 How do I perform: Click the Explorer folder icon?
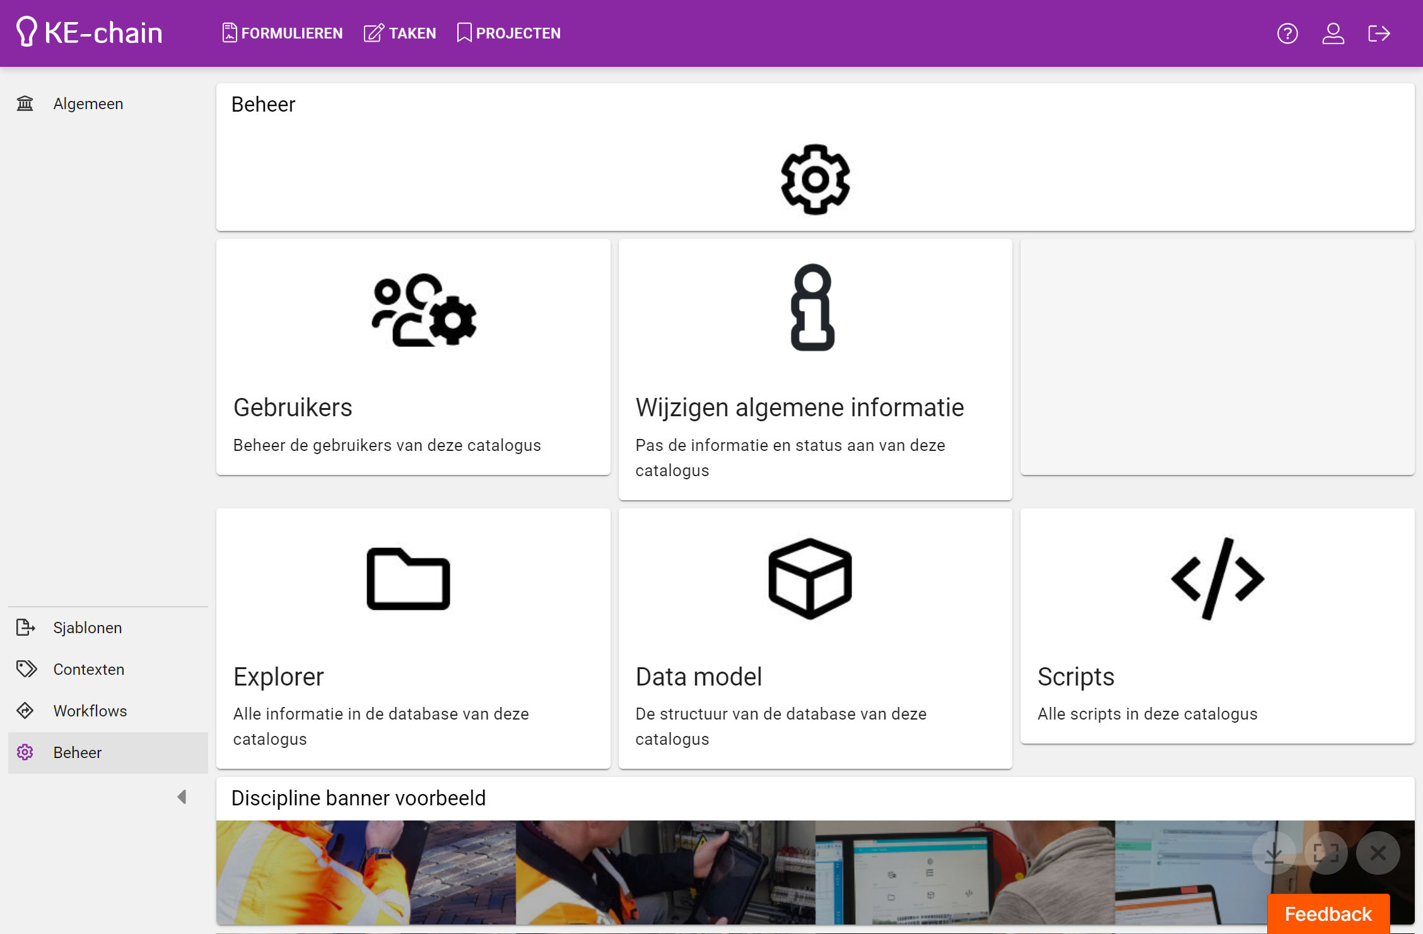408,579
